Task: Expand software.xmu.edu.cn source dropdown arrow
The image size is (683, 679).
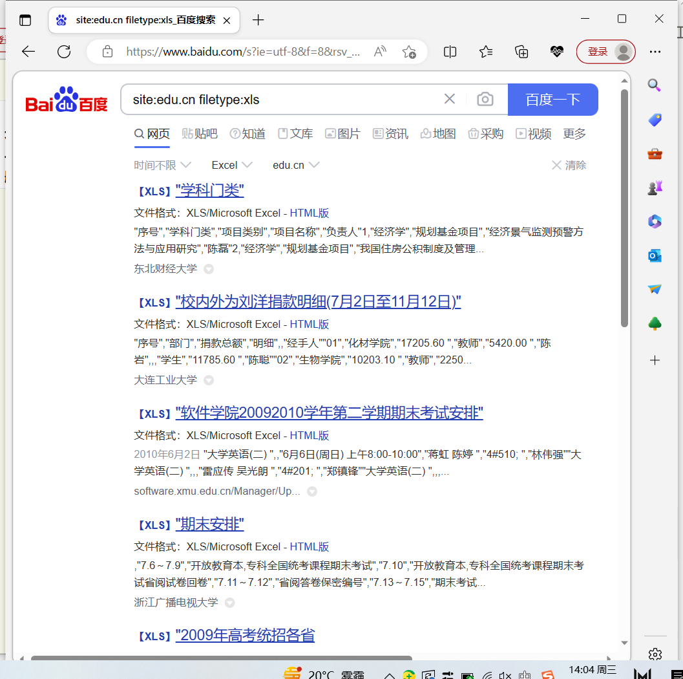Action: pos(311,491)
